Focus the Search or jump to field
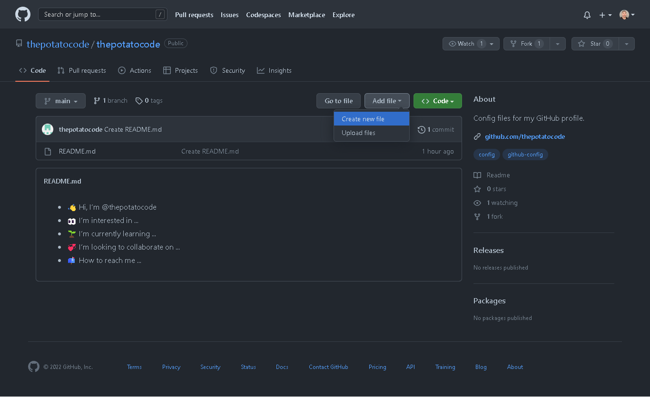This screenshot has width=650, height=397. point(103,15)
